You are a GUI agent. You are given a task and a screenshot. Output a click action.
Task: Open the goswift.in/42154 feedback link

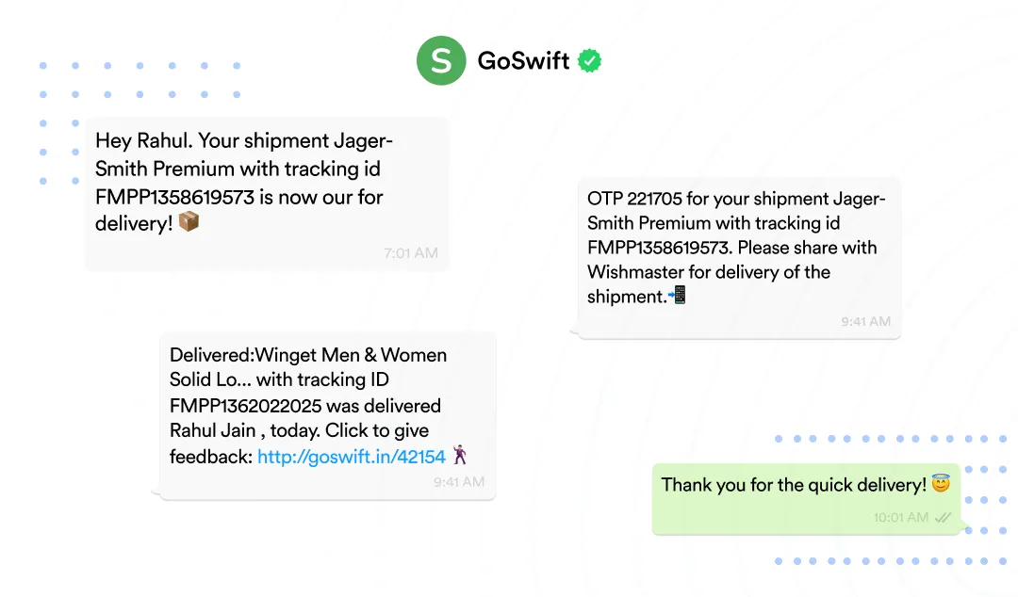tap(351, 457)
